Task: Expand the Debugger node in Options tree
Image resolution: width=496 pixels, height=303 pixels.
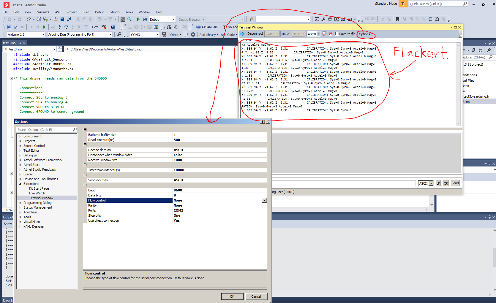Action: 20,155
